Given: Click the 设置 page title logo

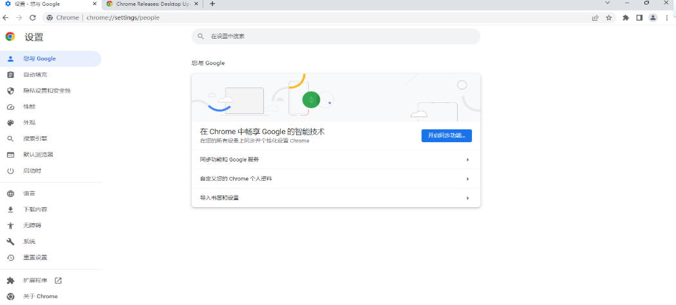Looking at the screenshot, I should click(x=10, y=37).
